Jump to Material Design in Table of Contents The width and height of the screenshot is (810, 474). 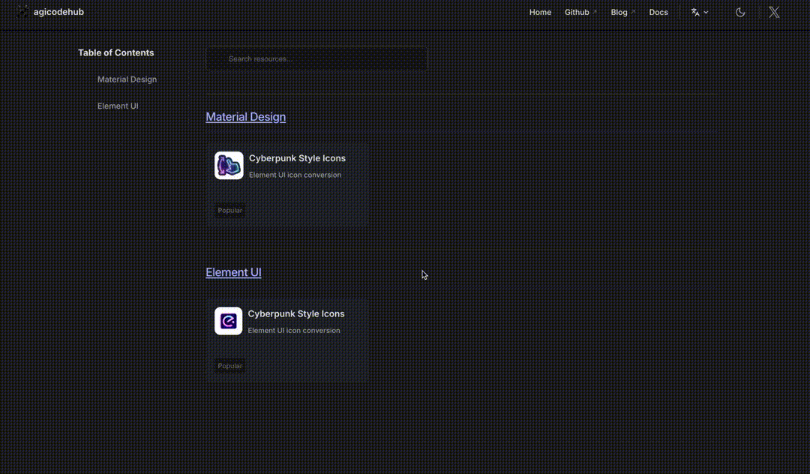127,79
